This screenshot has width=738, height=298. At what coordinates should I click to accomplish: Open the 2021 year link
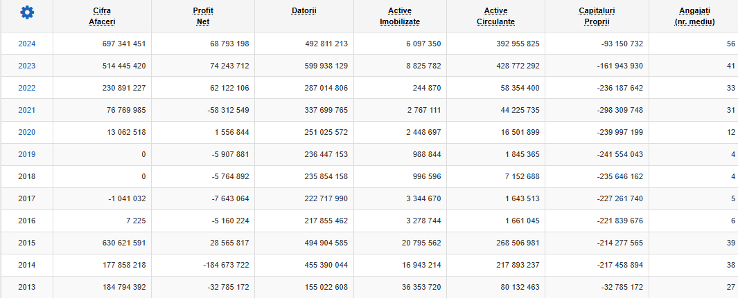pyautogui.click(x=27, y=110)
